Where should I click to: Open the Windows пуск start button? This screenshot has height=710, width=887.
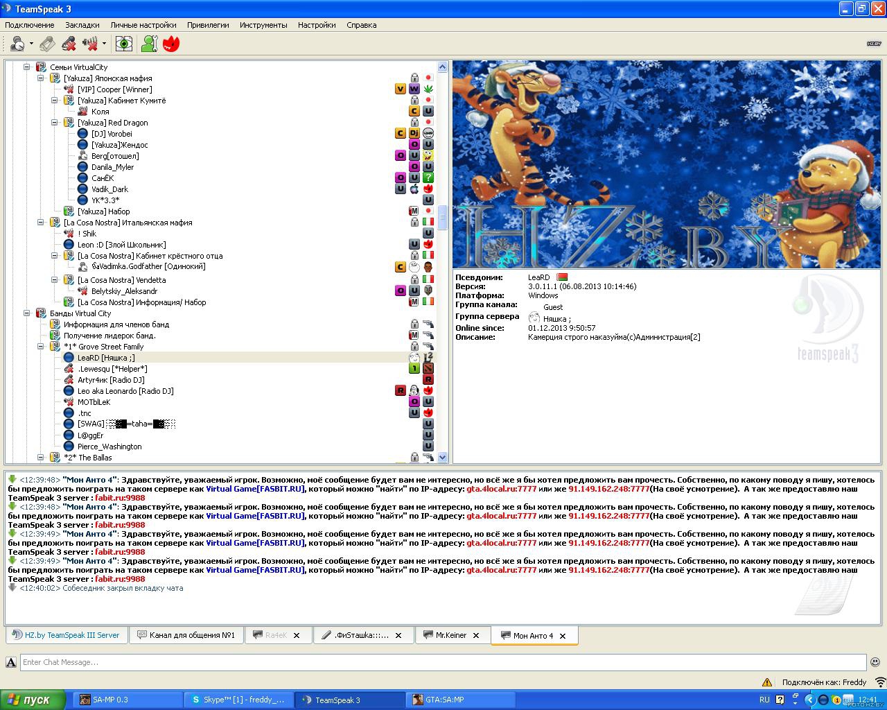tap(33, 700)
